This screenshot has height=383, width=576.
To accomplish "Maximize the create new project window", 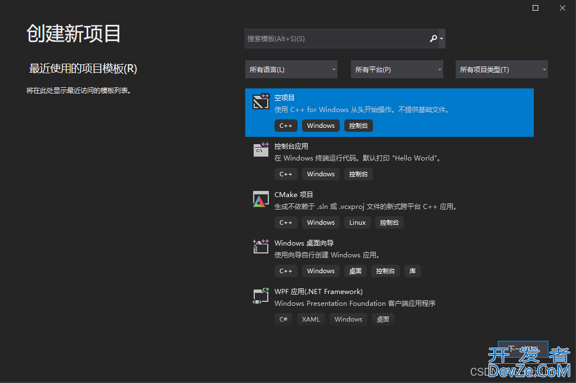I will point(535,8).
